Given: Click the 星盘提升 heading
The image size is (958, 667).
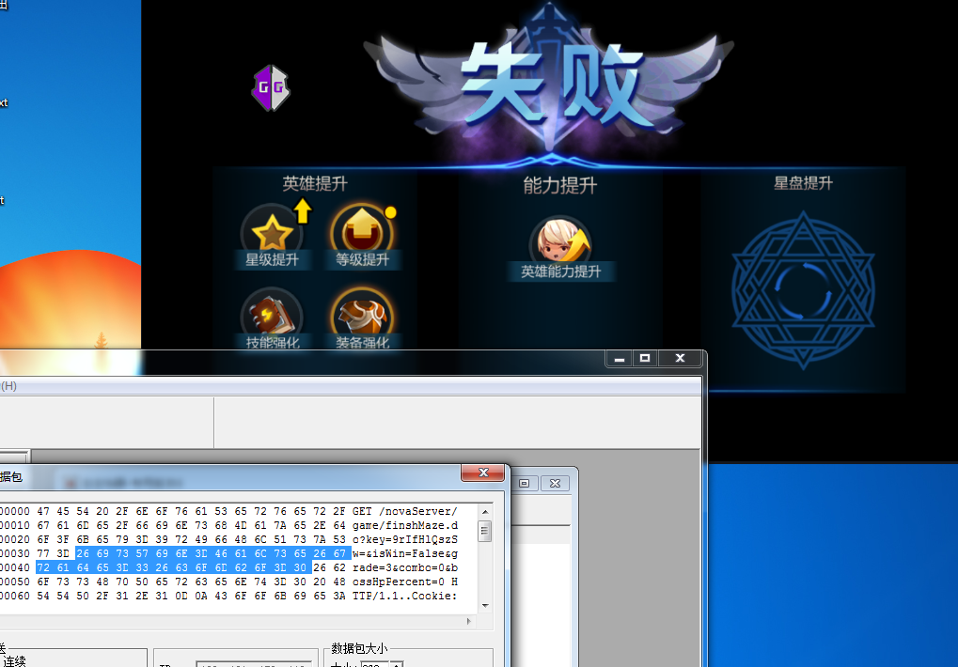Looking at the screenshot, I should pos(803,183).
